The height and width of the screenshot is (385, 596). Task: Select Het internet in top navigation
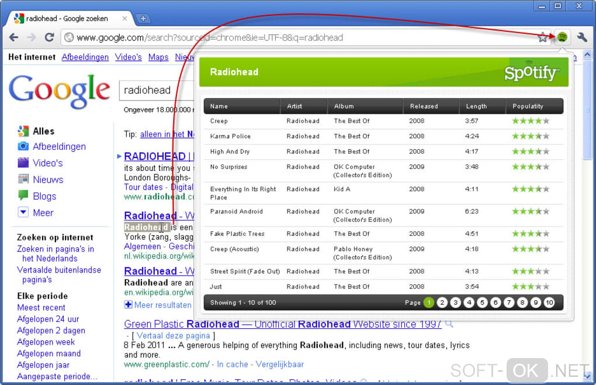(x=32, y=57)
